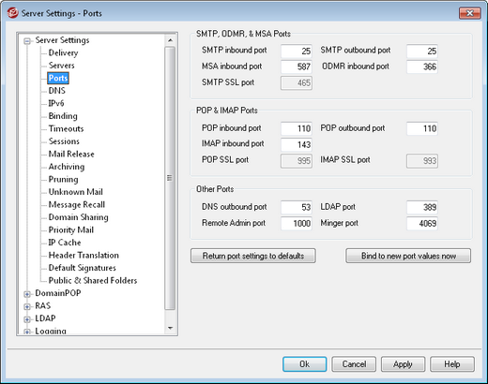
Task: Click Bind to new port values now
Action: click(x=408, y=256)
